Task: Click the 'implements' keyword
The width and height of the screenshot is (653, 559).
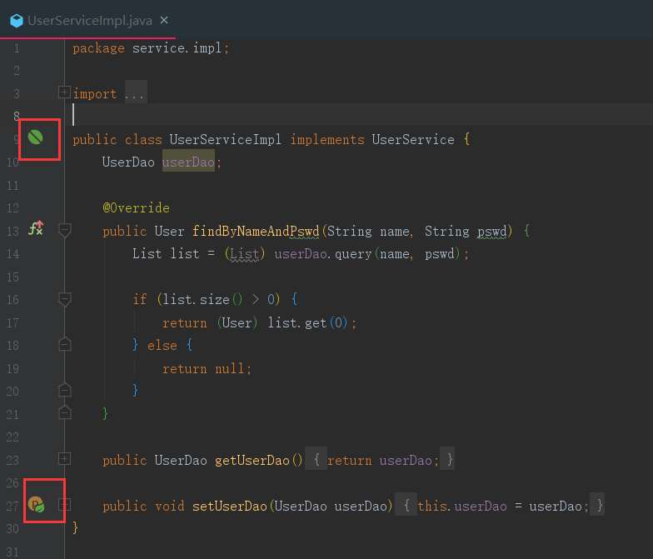Action: point(327,140)
